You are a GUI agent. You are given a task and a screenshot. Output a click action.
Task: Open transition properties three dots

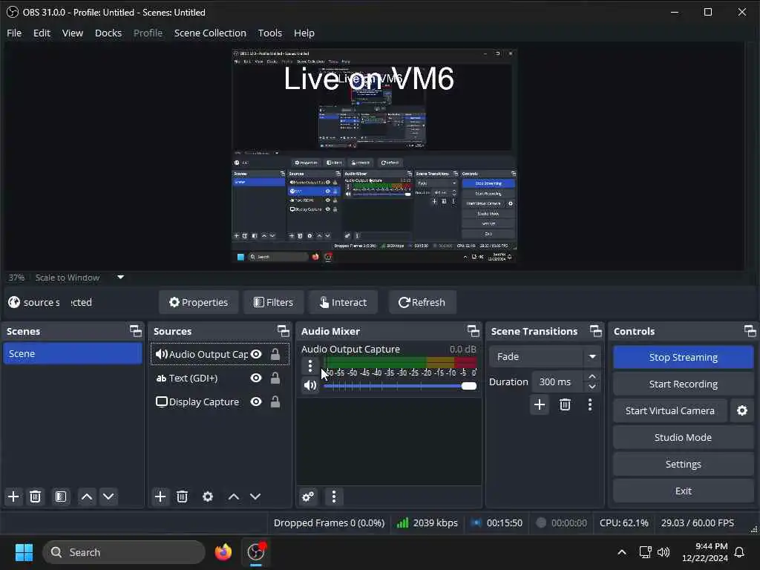(590, 404)
